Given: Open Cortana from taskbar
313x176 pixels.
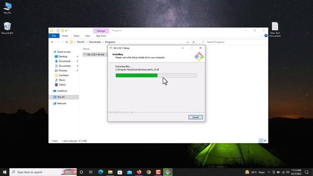Looking at the screenshot, I should (81, 172).
